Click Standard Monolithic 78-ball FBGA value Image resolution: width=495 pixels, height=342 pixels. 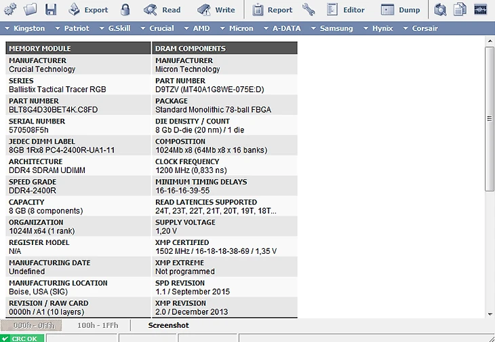coord(213,110)
